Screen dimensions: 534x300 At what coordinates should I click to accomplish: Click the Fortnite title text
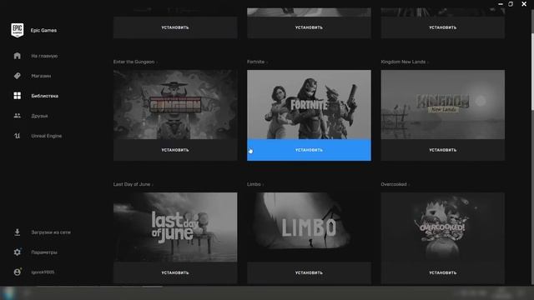point(256,62)
